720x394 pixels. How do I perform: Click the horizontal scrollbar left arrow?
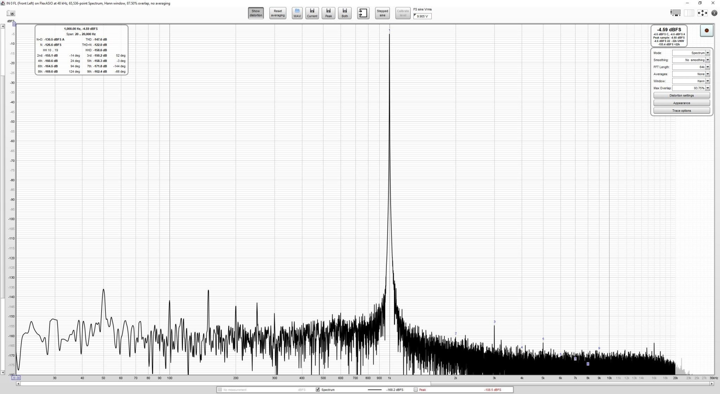click(x=18, y=384)
